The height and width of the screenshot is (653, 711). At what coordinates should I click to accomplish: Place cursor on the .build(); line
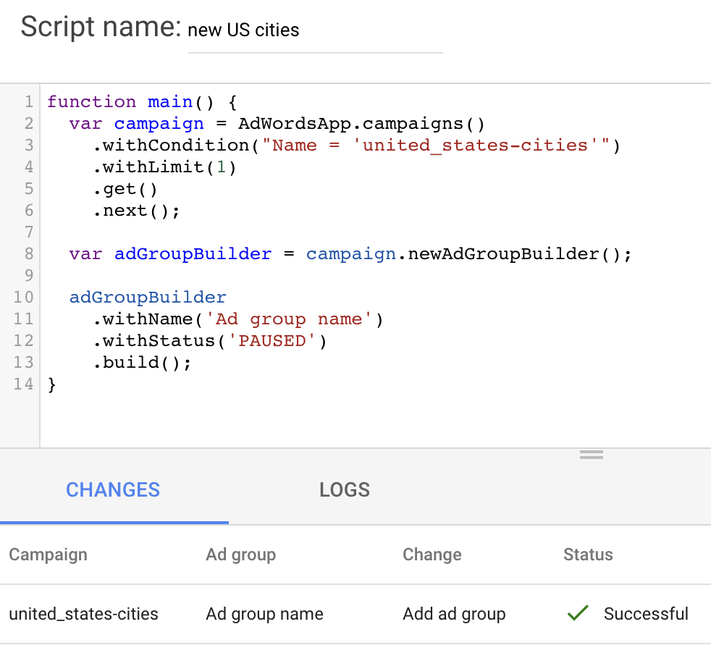(x=142, y=362)
